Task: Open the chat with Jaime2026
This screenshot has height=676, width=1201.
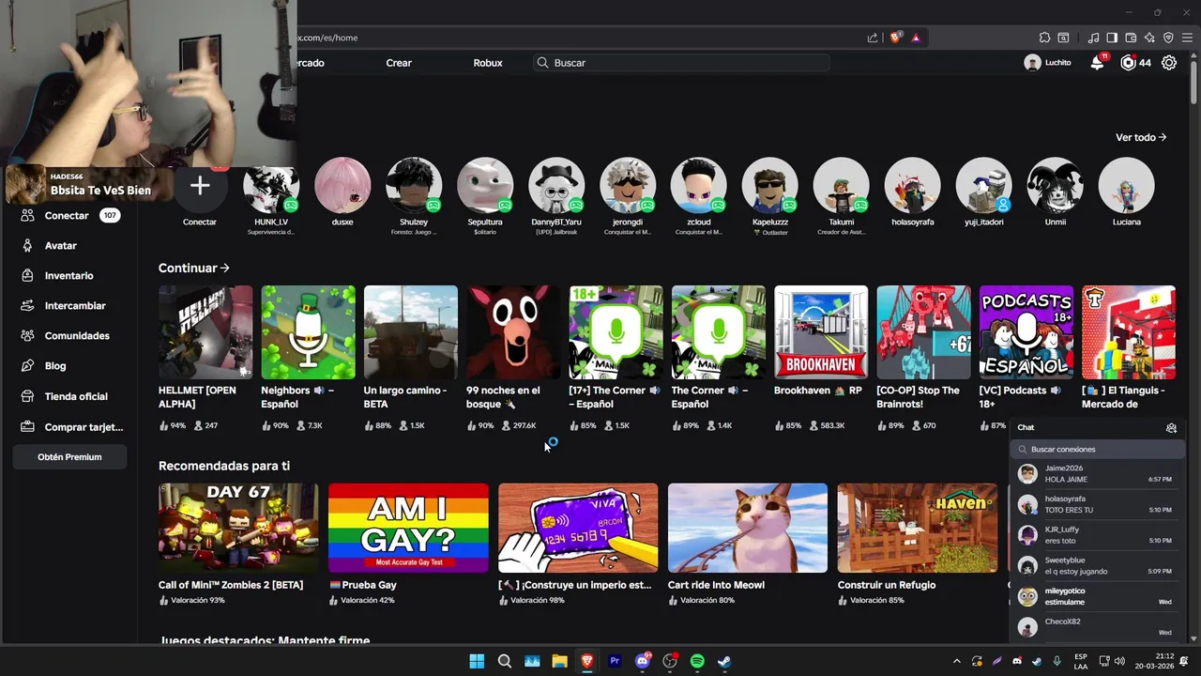Action: tap(1096, 473)
